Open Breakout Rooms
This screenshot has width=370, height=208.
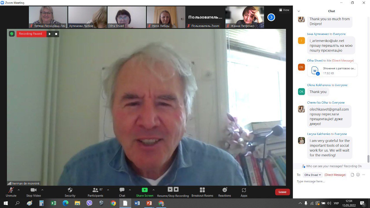202,190
